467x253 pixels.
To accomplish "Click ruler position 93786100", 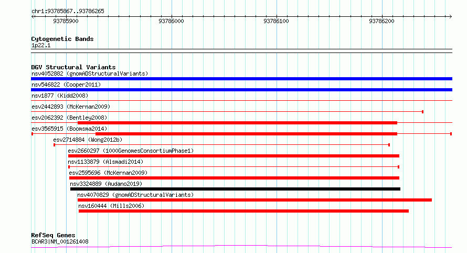I will coord(276,21).
